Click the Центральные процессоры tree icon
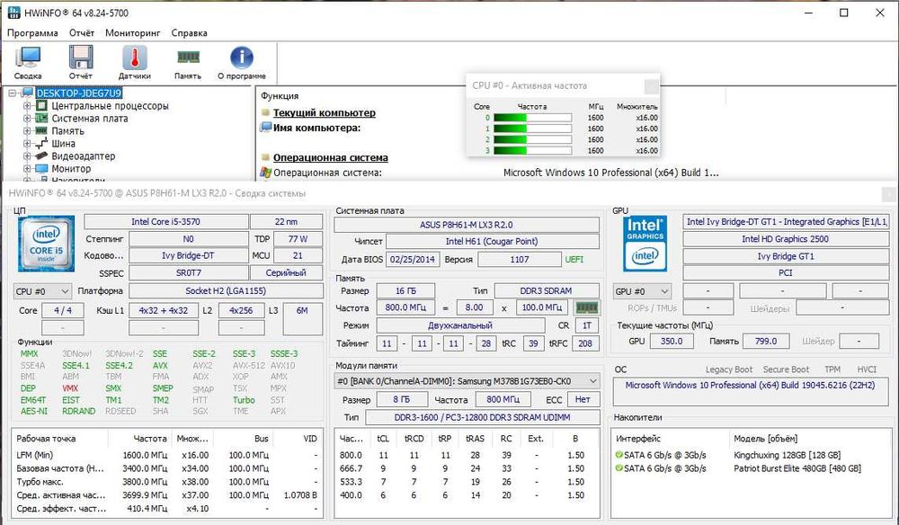This screenshot has width=899, height=525. [41, 105]
